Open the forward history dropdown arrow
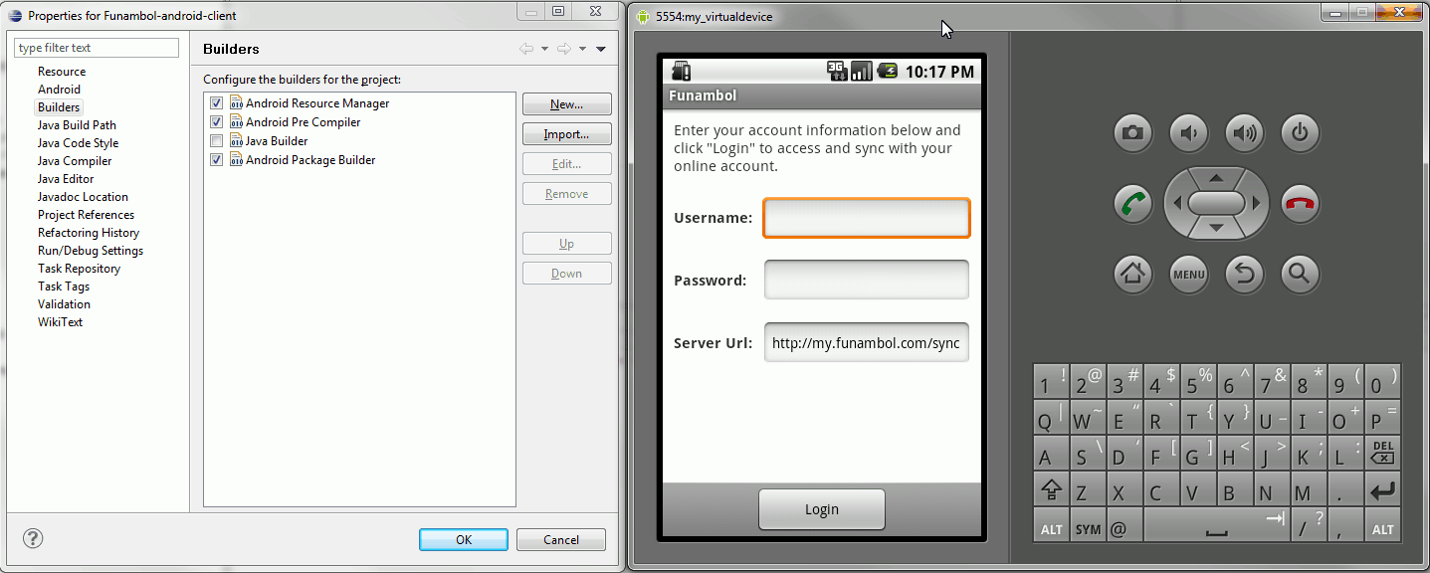This screenshot has width=1430, height=573. coord(582,49)
